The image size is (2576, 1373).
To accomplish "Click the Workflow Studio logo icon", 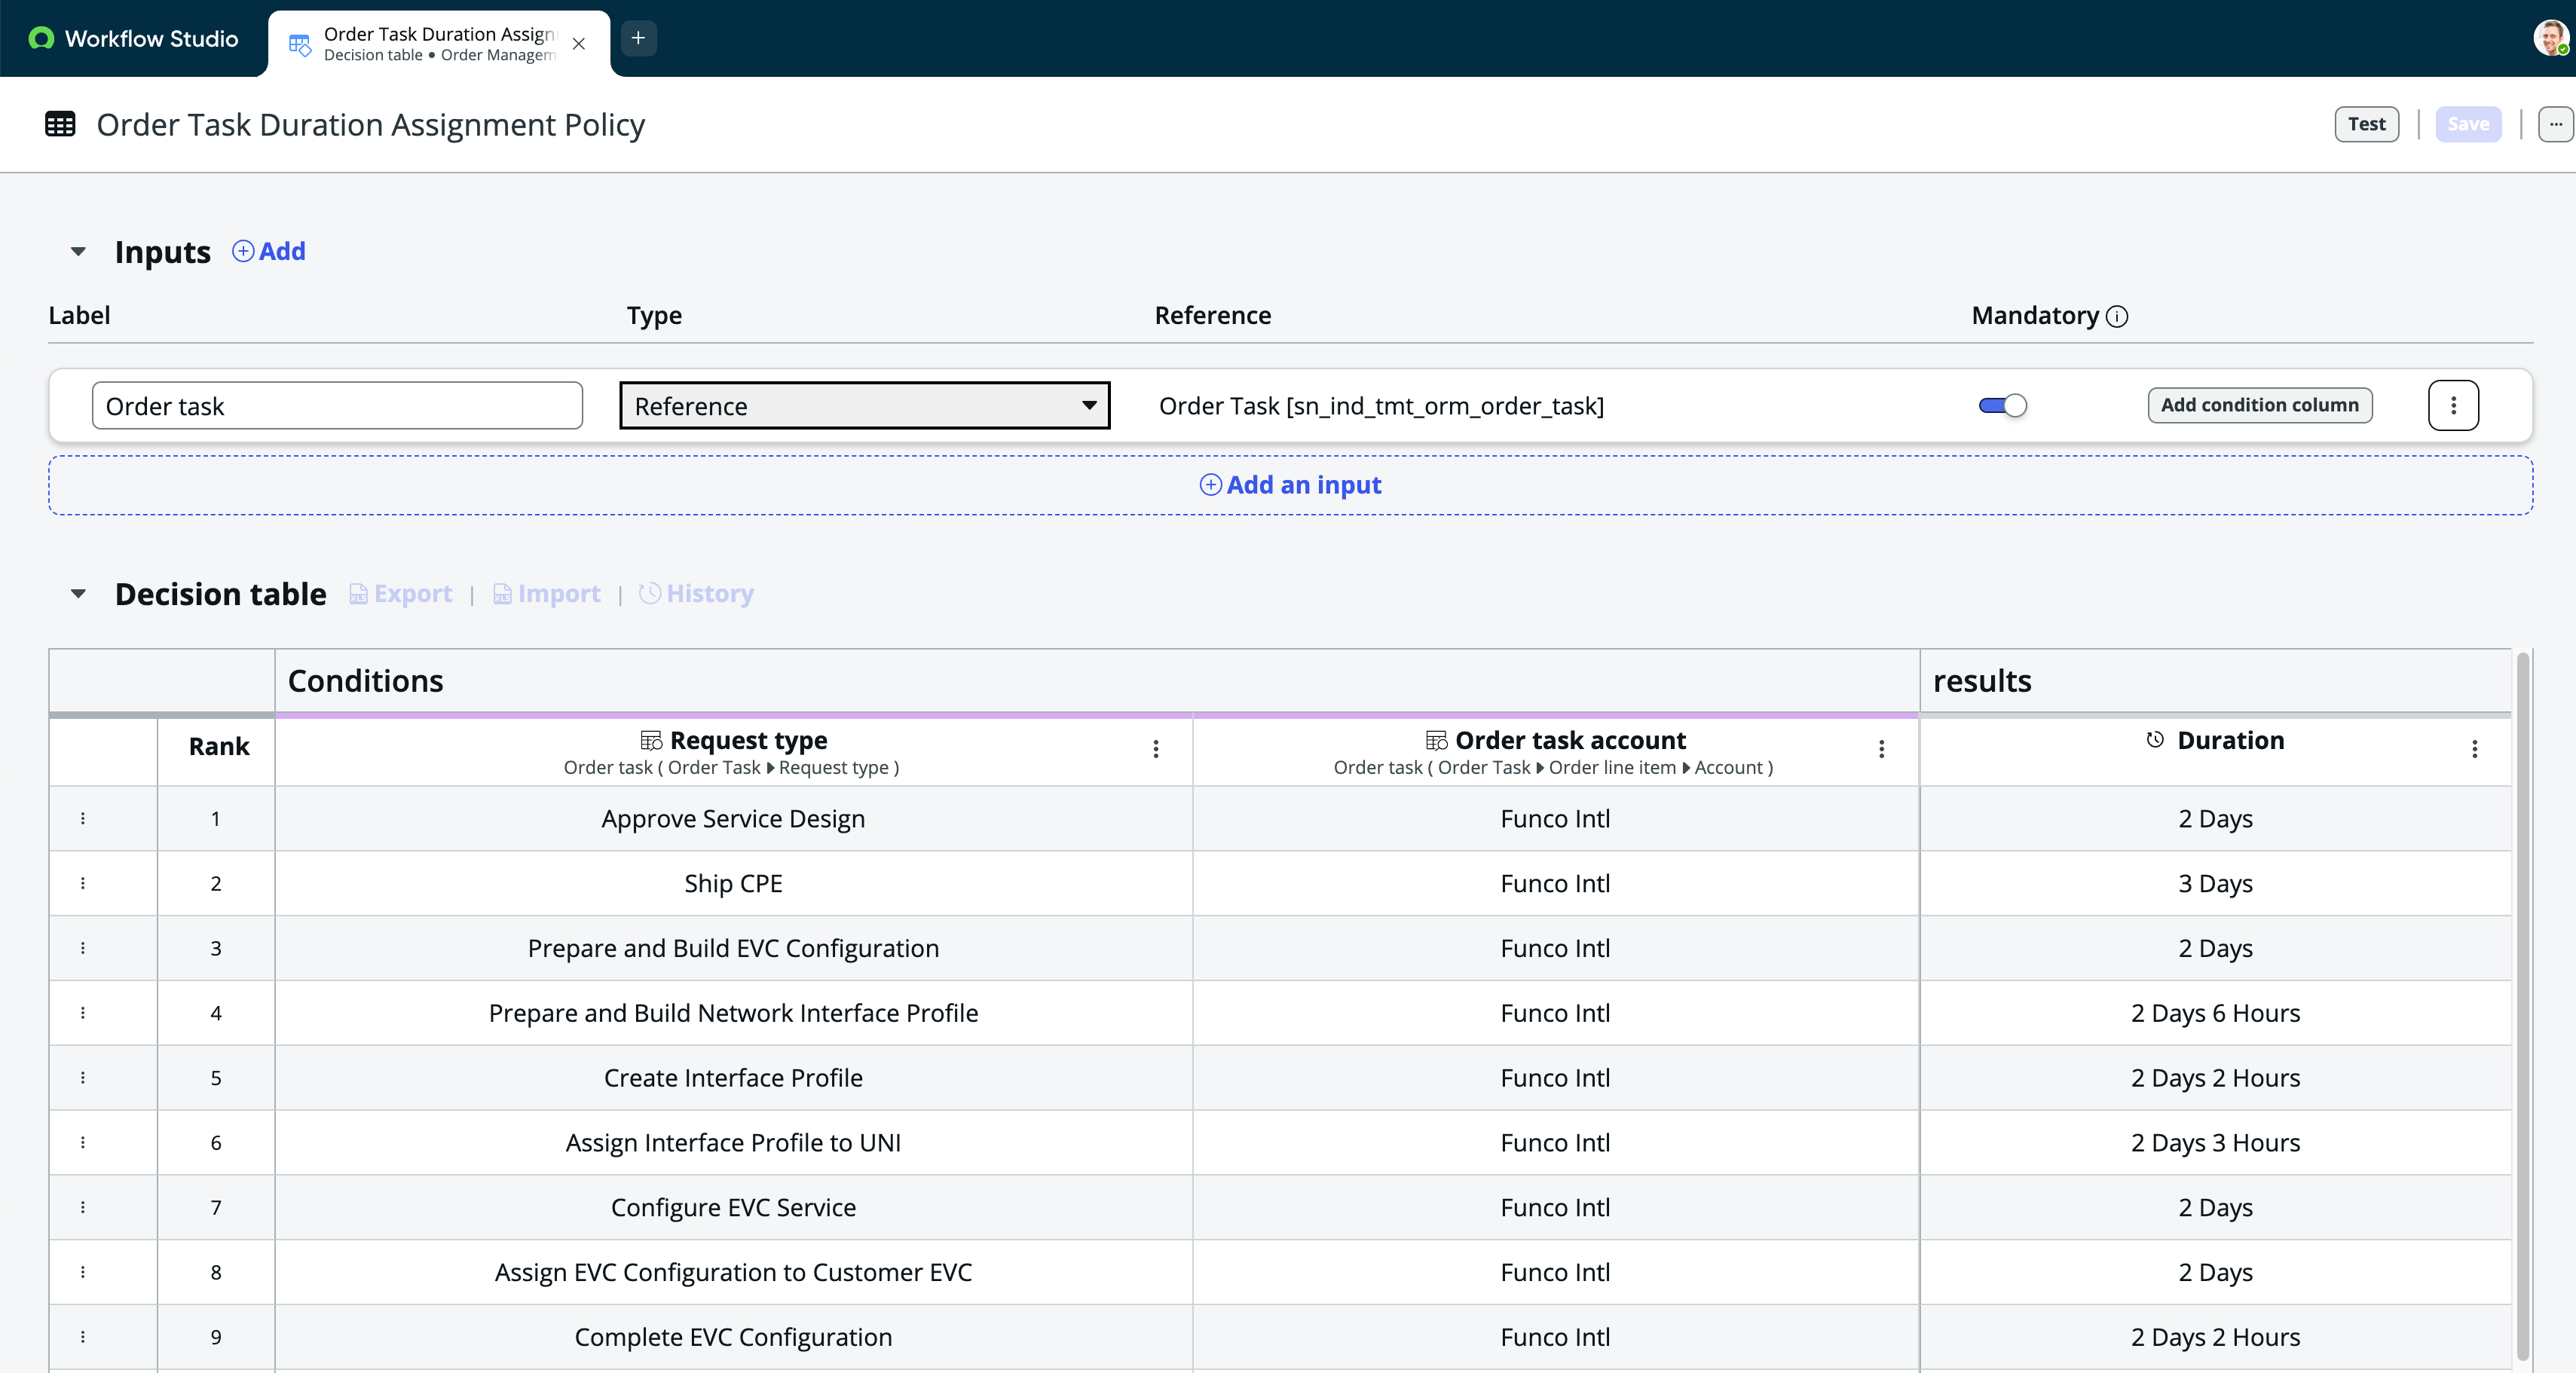I will pos(41,38).
